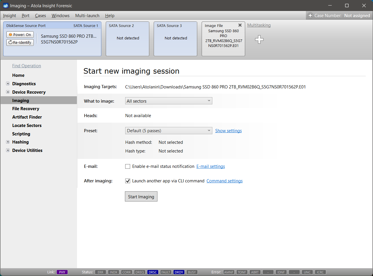The width and height of the screenshot is (373, 276).
Task: Click the DREQ status indicator
Action: [x=140, y=272]
